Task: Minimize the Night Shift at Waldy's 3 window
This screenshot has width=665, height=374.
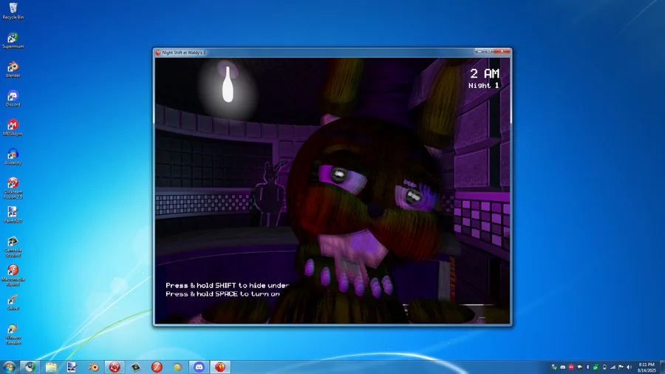Action: point(480,51)
